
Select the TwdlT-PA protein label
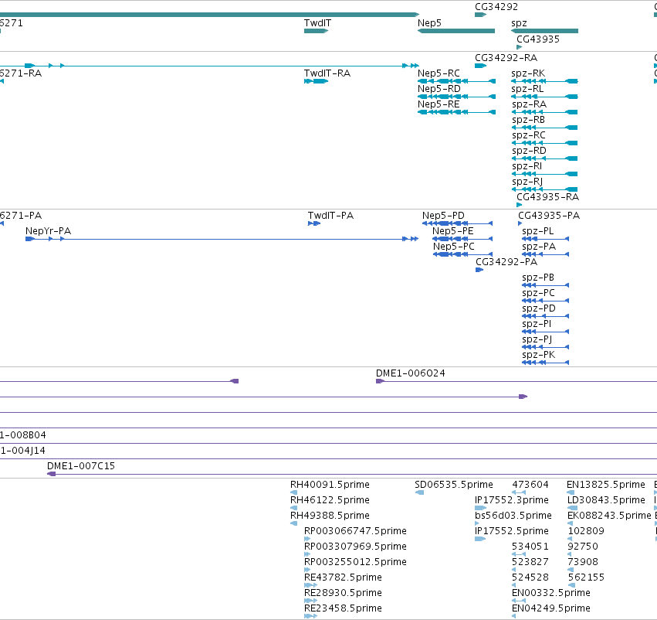330,216
